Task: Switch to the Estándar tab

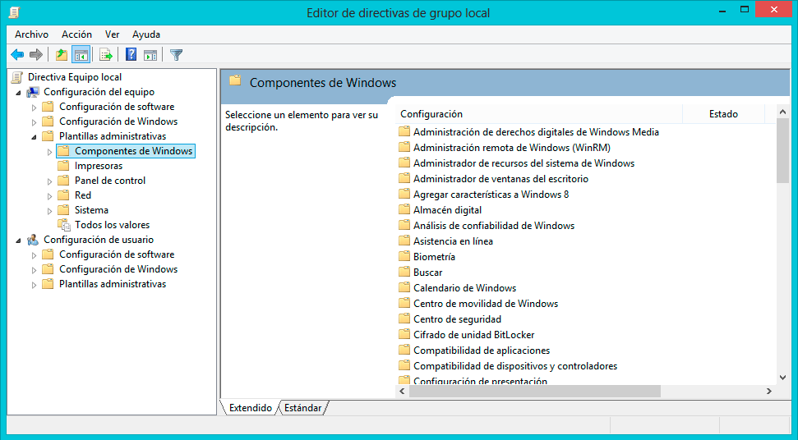Action: point(302,407)
